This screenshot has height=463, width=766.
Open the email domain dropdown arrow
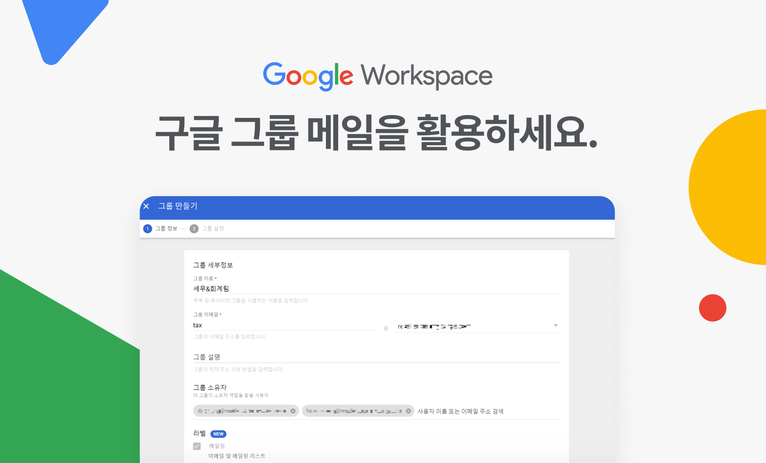point(556,326)
